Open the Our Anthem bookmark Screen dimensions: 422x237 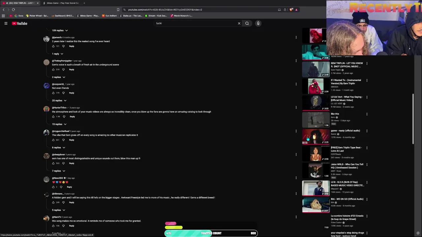(109, 16)
